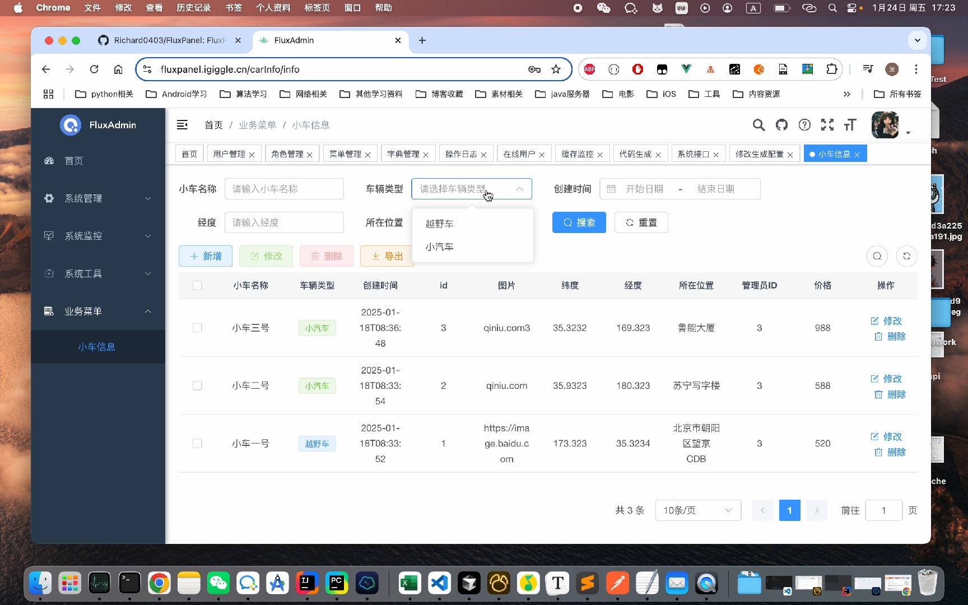Screen dimensions: 968x605
Task: Open the avatar dropdown caret
Action: click(x=908, y=133)
